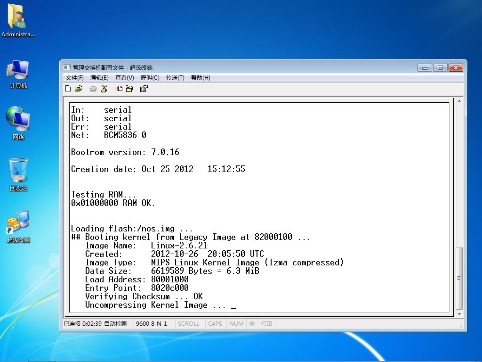Click the 自动检测 status bar entry
Screen dimensions: 482x362
[116, 323]
